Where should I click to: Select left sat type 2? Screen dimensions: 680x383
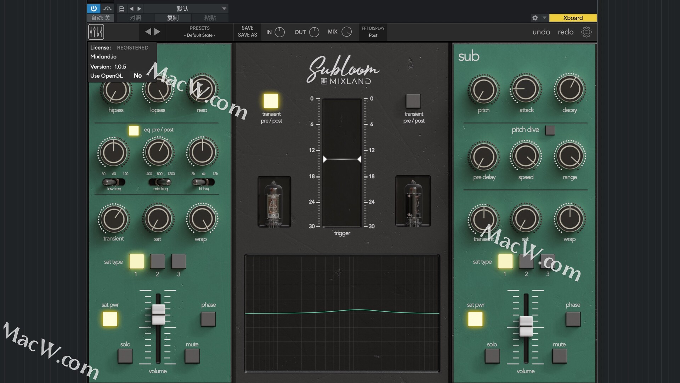click(158, 261)
